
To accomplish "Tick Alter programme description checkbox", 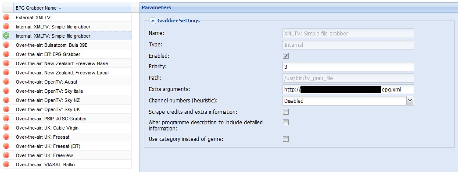I will (x=286, y=123).
